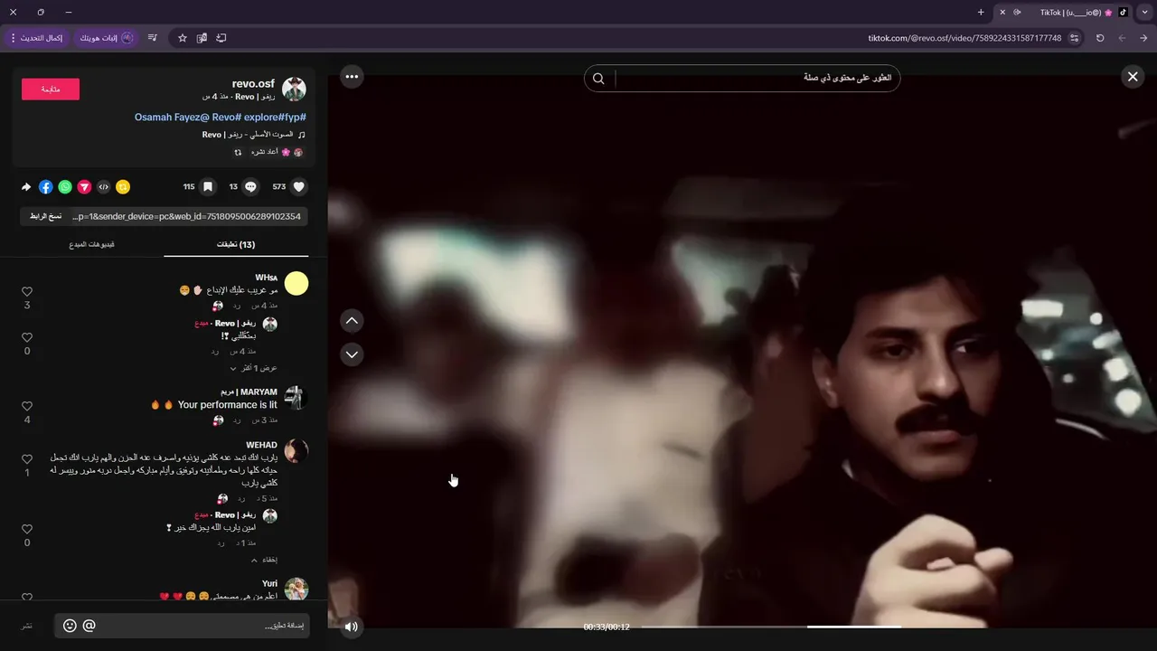Click the 'إكمال التحديث' update button

(x=36, y=38)
